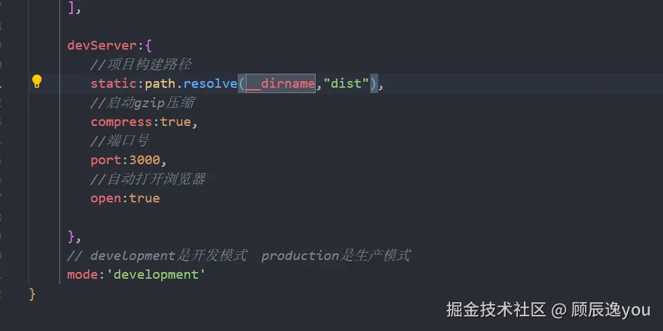The height and width of the screenshot is (331, 663).
Task: Click the open property name
Action: point(105,198)
